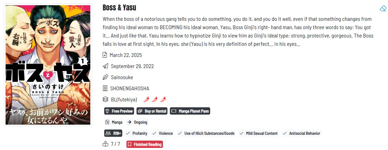Click the Finished Reading status badge
Image resolution: width=388 pixels, height=150 pixels.
pos(144,144)
